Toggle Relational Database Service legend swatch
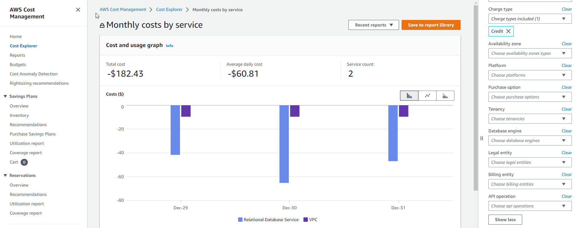Viewport: 580px width, 228px height. pos(240,220)
